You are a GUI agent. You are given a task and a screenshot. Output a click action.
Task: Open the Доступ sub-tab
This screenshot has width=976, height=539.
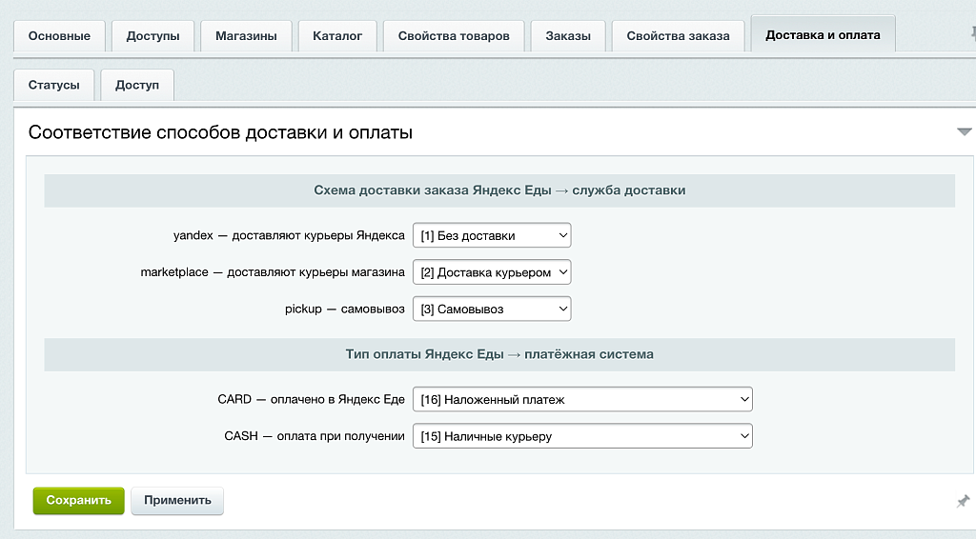click(137, 85)
